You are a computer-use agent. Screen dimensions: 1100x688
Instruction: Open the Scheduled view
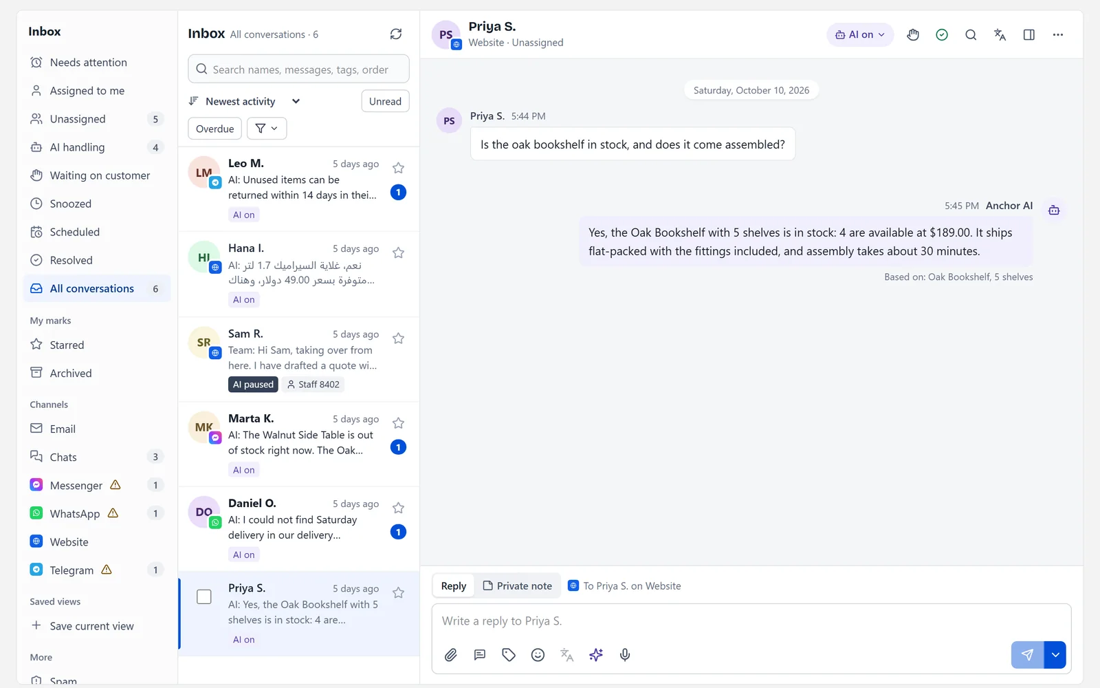coord(97,232)
